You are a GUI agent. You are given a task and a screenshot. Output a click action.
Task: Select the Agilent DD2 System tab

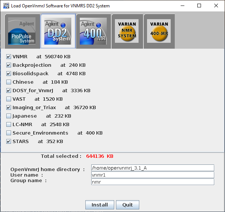point(58,31)
